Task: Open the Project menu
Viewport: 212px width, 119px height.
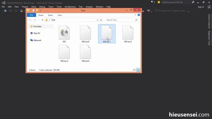Action: click(25, 7)
